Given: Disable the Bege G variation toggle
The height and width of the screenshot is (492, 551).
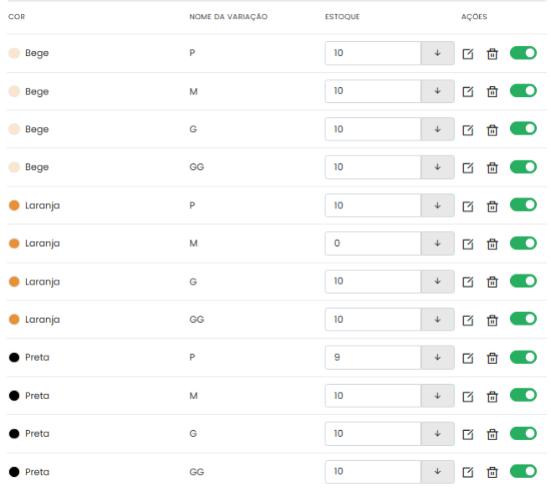Looking at the screenshot, I should (x=523, y=129).
